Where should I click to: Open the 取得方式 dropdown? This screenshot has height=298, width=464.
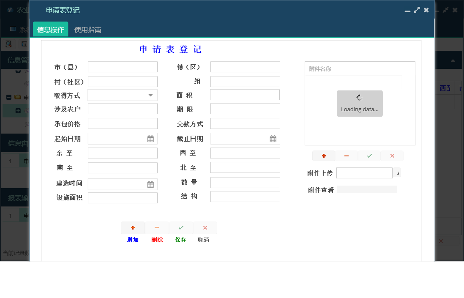(151, 95)
